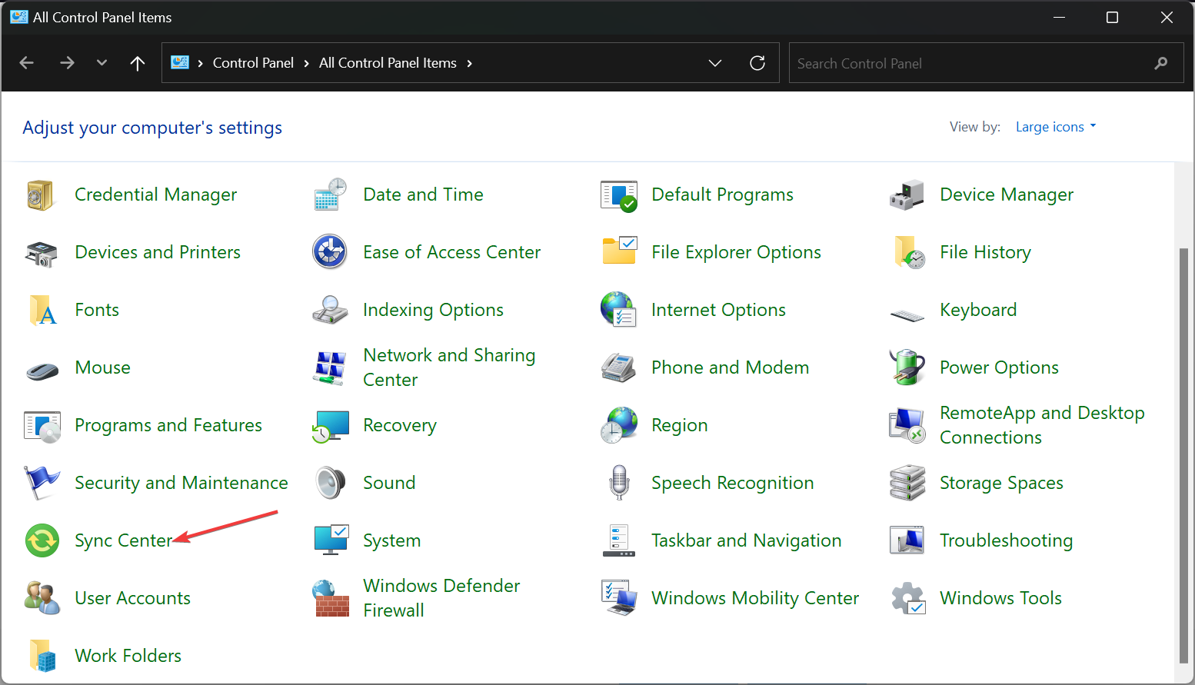The image size is (1195, 685).
Task: Click Taskbar and Navigation icon
Action: pos(619,540)
